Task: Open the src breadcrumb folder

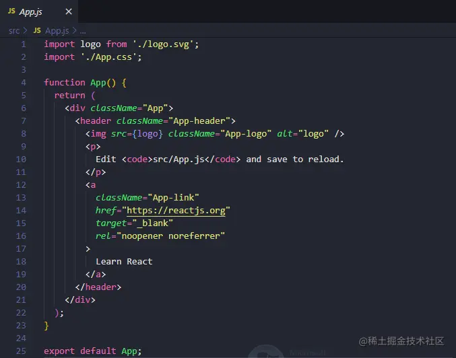Action: [14, 30]
